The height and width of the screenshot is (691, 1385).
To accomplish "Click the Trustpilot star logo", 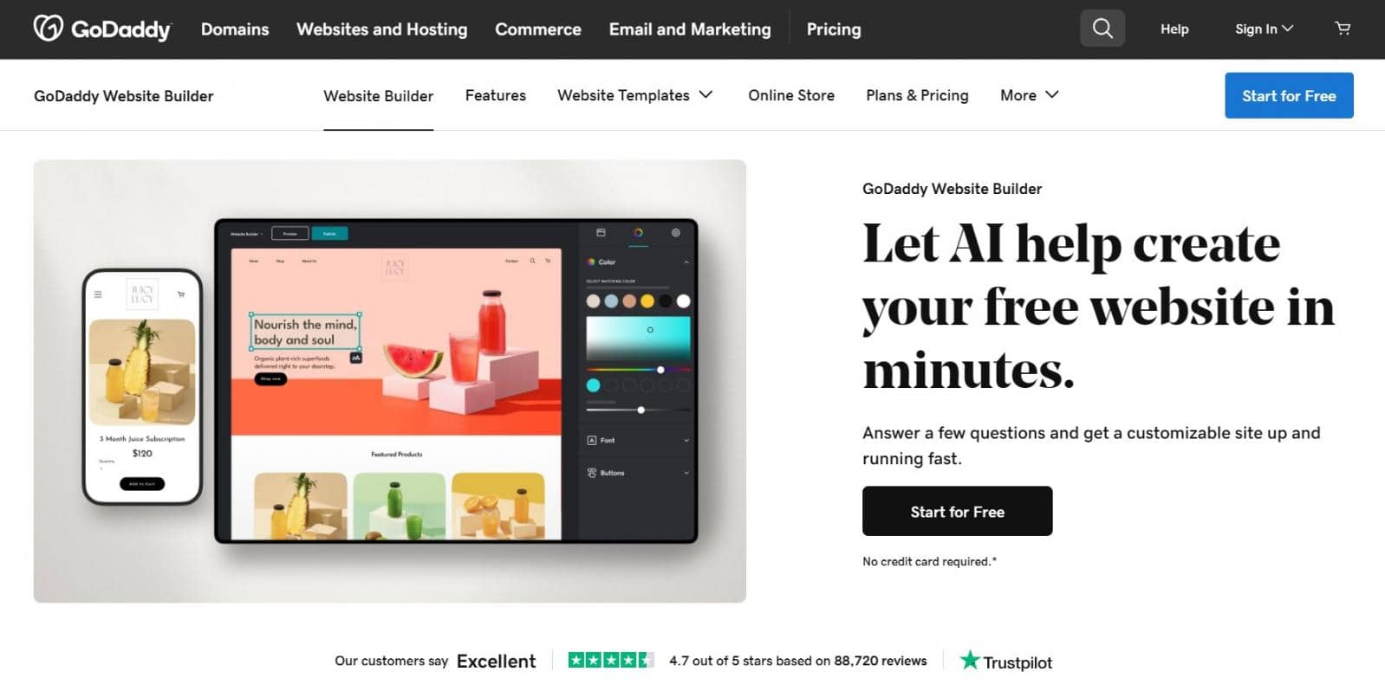I will coord(970,660).
